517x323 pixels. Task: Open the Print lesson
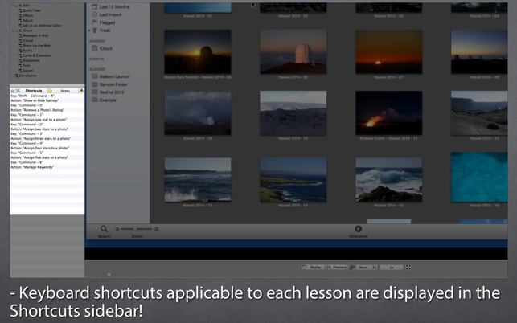25,66
